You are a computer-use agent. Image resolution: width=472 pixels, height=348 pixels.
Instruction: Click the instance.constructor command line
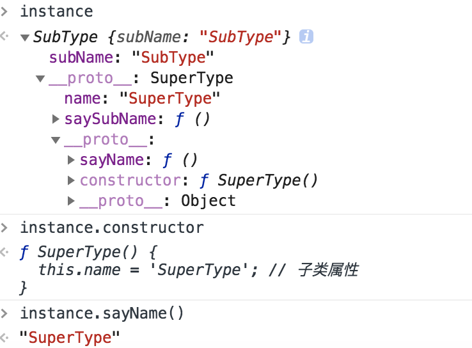tap(112, 228)
